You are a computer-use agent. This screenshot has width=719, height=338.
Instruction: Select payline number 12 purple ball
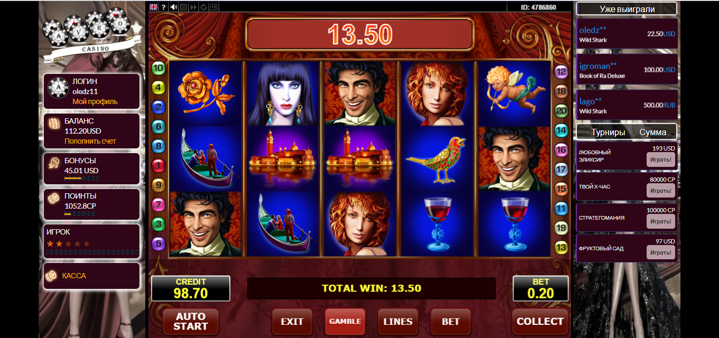561,71
